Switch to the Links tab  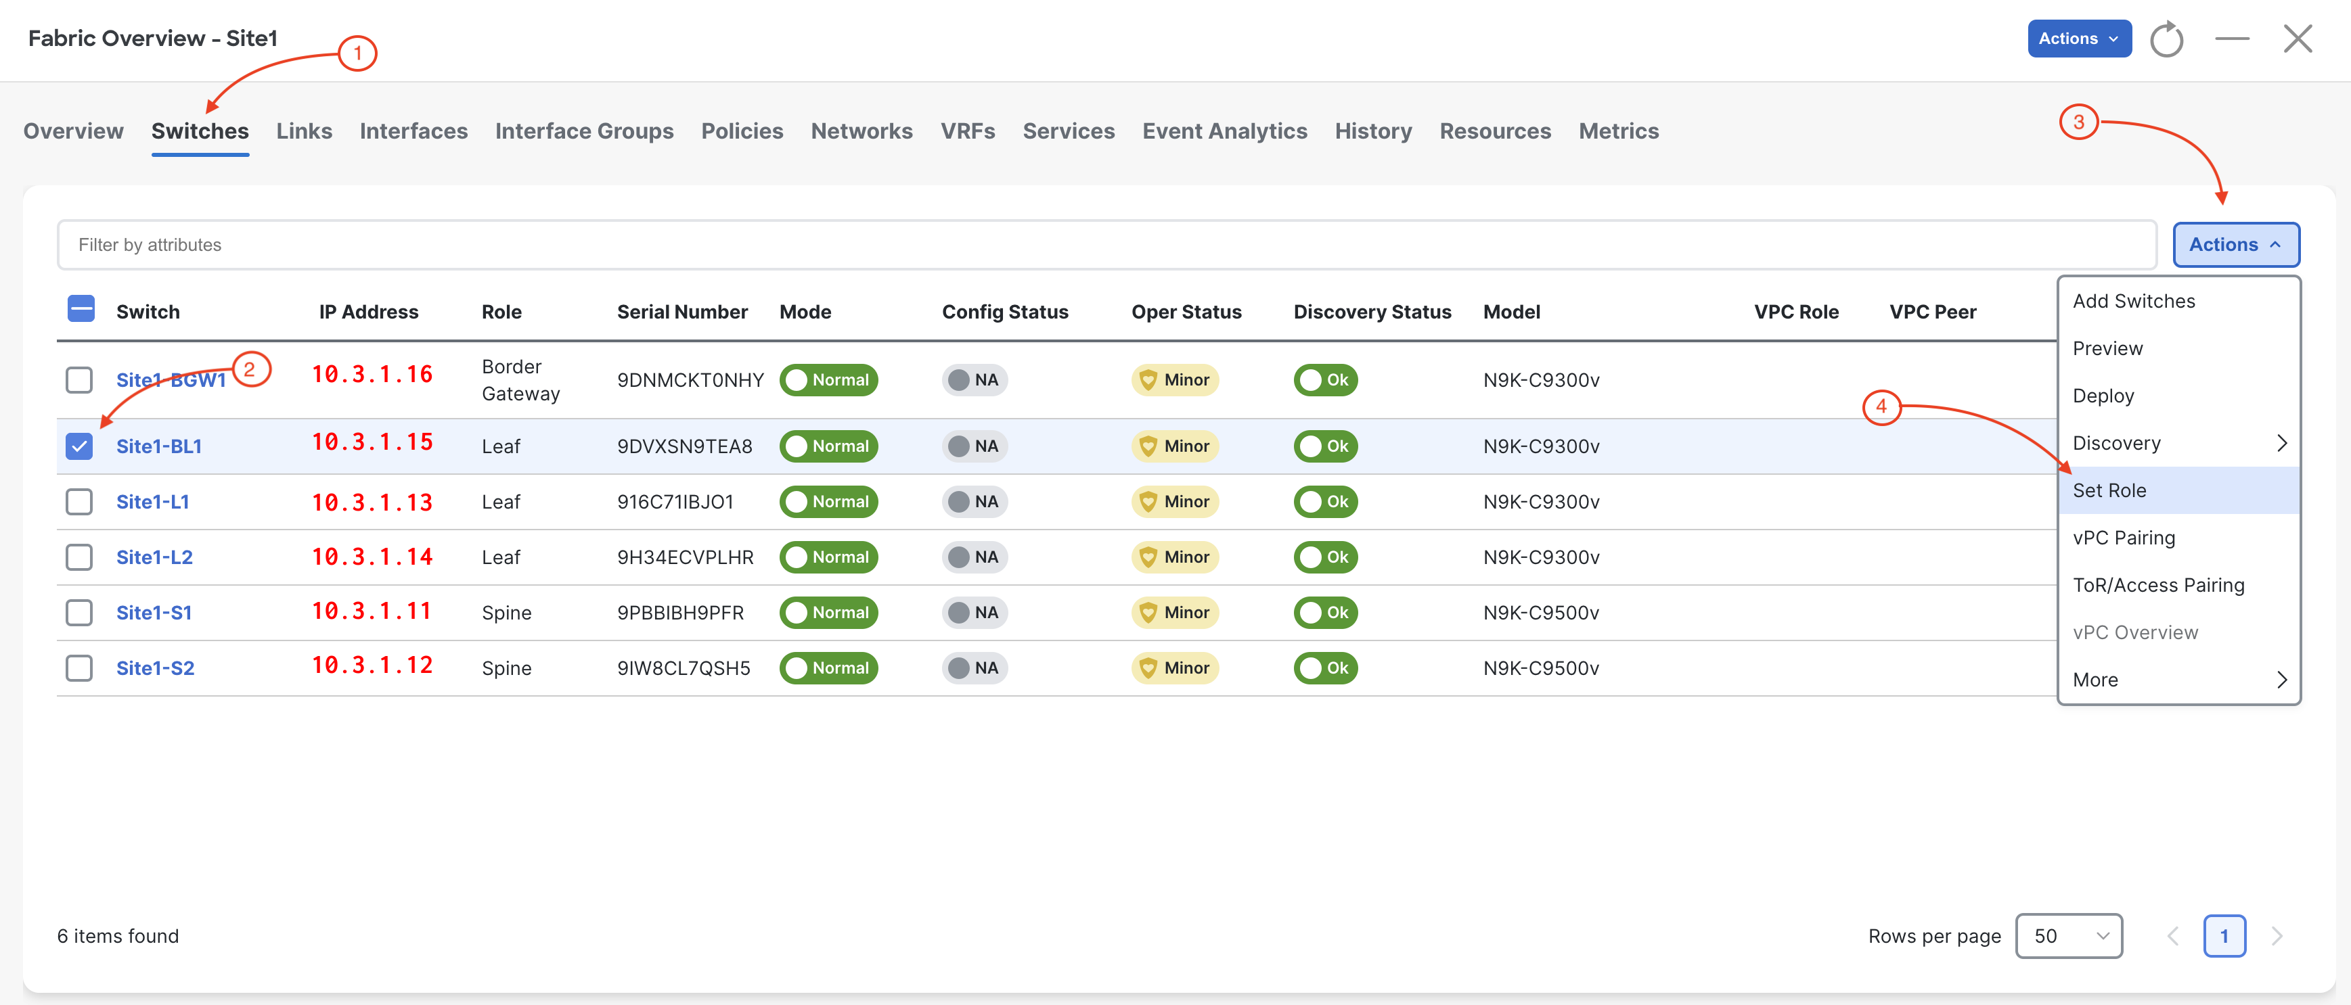pyautogui.click(x=304, y=131)
